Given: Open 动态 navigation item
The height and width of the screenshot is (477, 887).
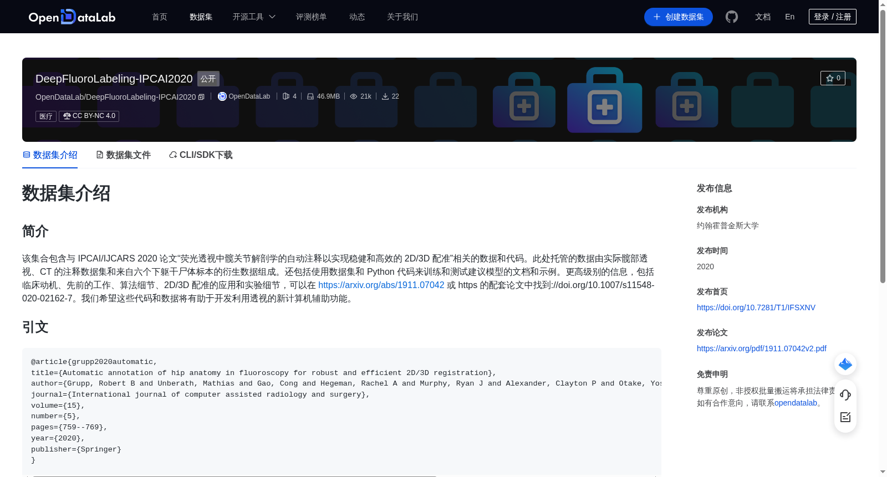Looking at the screenshot, I should tap(357, 17).
